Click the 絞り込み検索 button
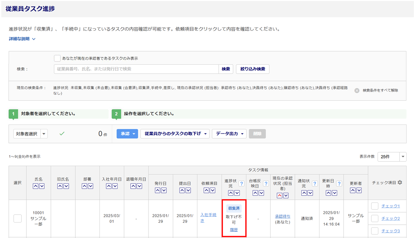Image resolution: width=415 pixels, height=238 pixels. [x=252, y=69]
